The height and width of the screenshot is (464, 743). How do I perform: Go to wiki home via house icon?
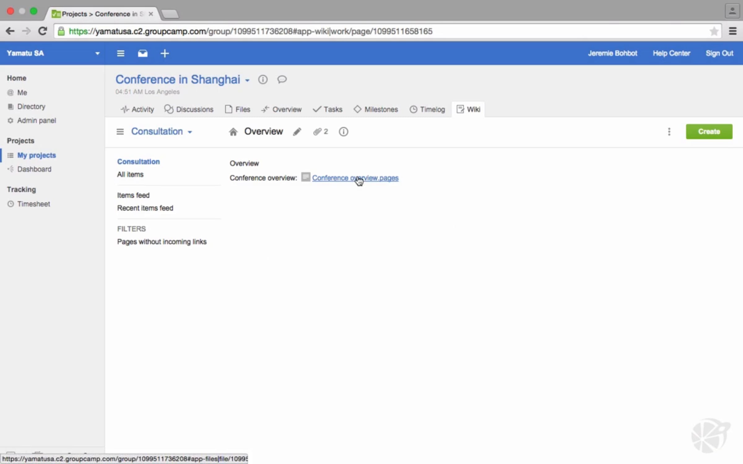point(233,132)
